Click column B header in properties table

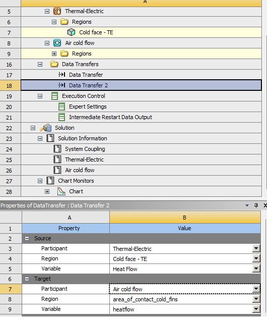(x=185, y=218)
